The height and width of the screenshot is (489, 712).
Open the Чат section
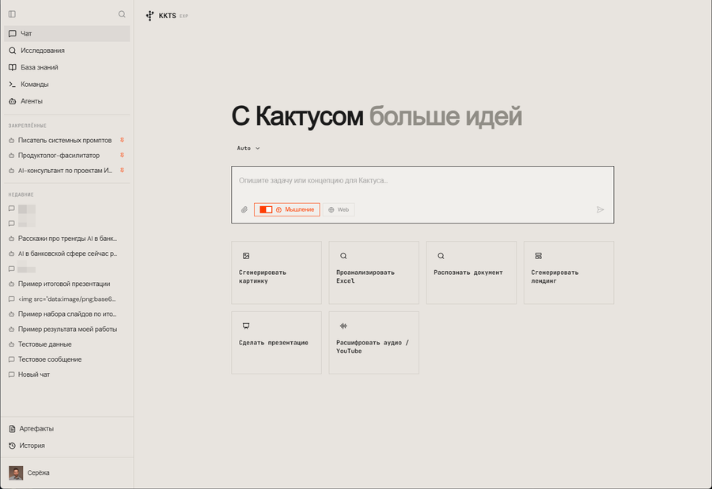(x=67, y=33)
